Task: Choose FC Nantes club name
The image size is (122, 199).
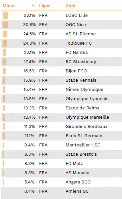Action: (x=77, y=53)
